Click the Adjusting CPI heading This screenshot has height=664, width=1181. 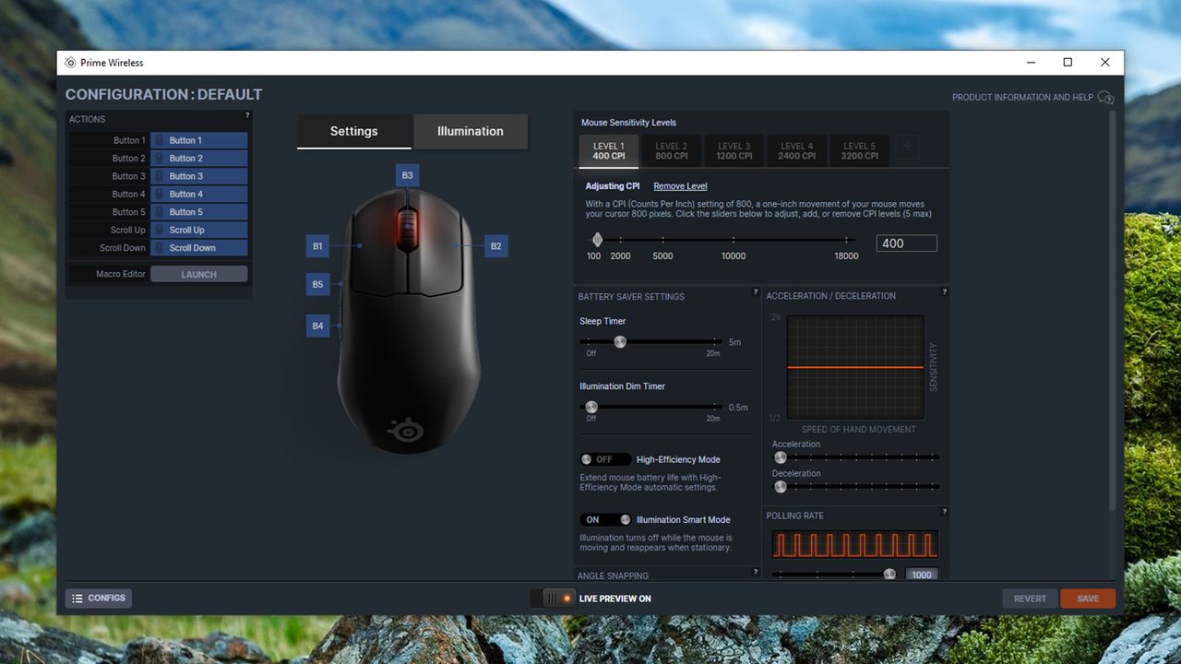[x=613, y=186]
